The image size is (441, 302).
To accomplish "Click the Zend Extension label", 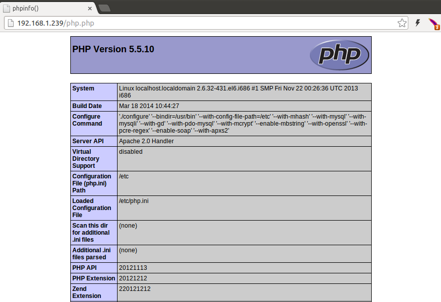I will click(x=86, y=292).
